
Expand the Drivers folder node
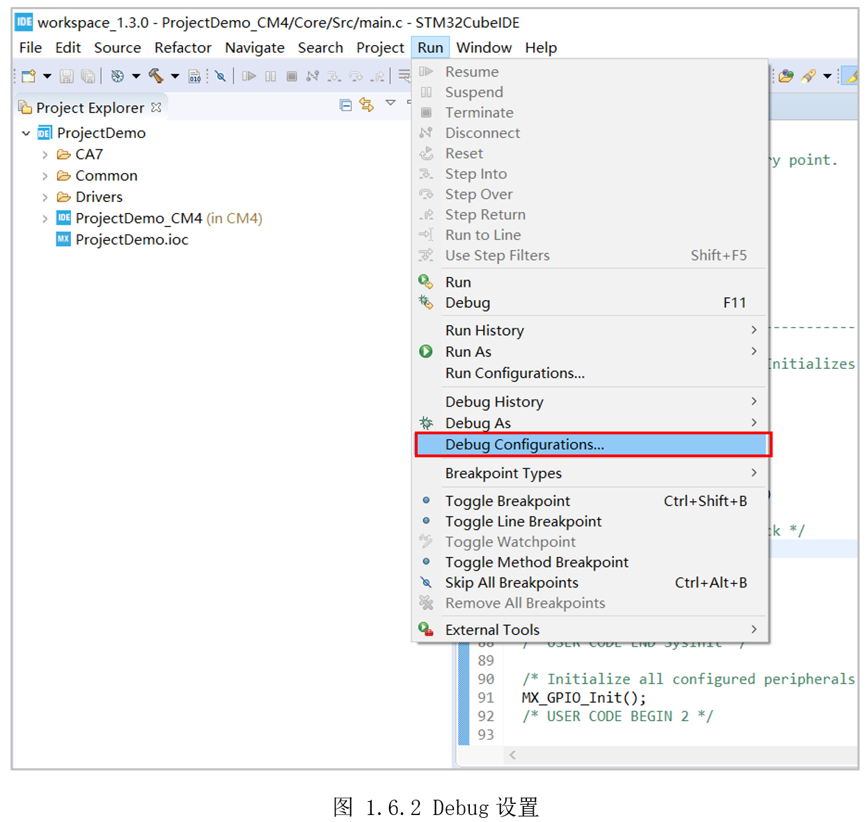coord(45,197)
